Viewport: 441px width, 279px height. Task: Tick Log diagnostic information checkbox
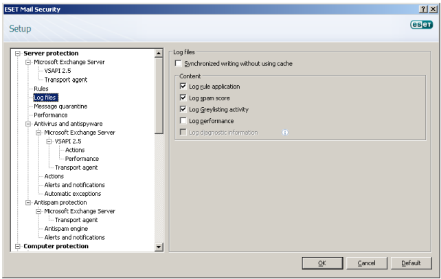point(183,132)
